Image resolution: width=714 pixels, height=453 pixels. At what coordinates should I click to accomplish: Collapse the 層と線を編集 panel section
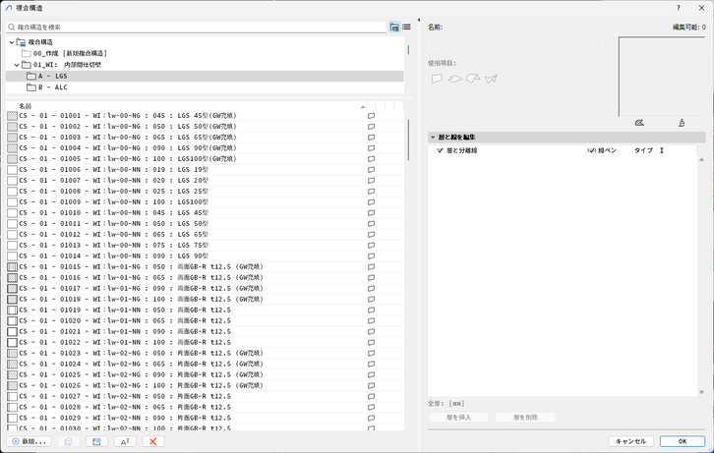tap(433, 137)
